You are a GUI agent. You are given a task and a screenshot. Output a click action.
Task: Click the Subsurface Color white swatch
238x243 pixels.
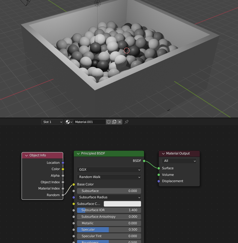[122, 204]
